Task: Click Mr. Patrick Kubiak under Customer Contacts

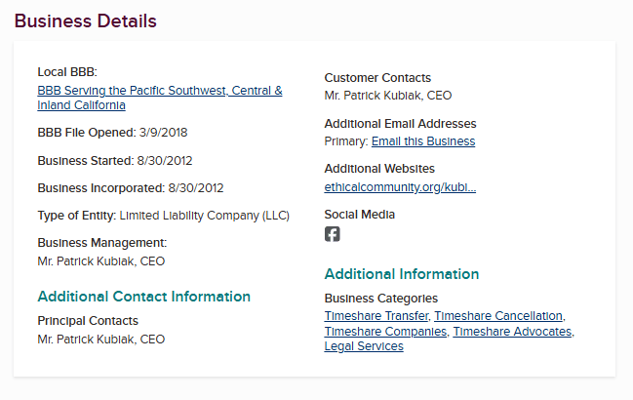Action: (388, 96)
